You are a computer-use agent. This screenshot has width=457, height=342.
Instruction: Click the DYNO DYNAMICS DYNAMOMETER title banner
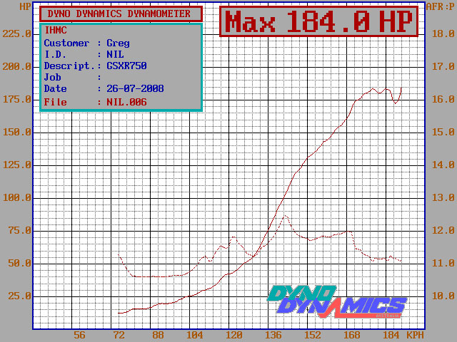pyautogui.click(x=121, y=14)
